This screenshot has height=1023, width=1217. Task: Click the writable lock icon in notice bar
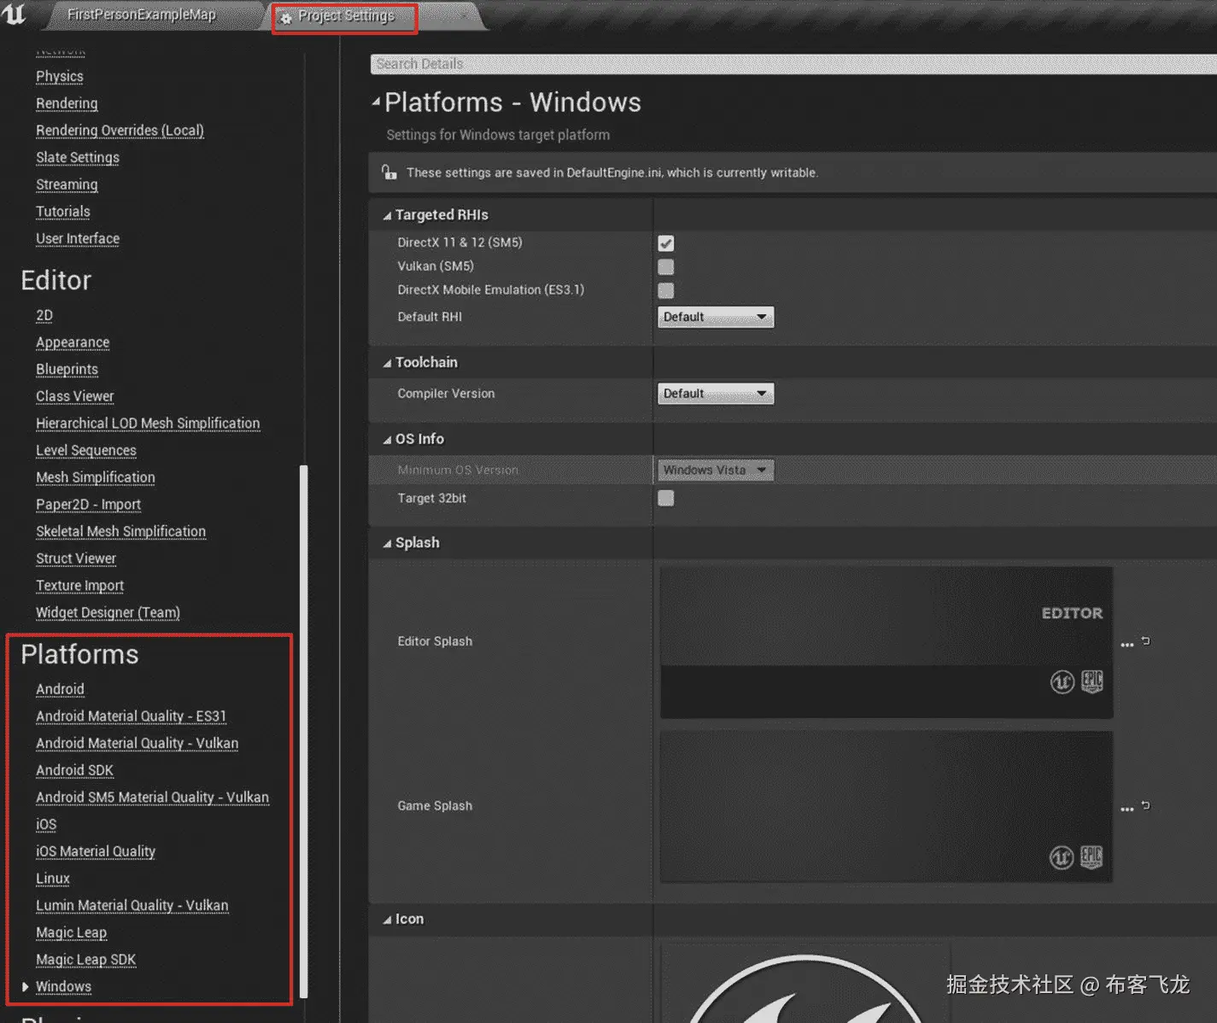[x=389, y=172]
